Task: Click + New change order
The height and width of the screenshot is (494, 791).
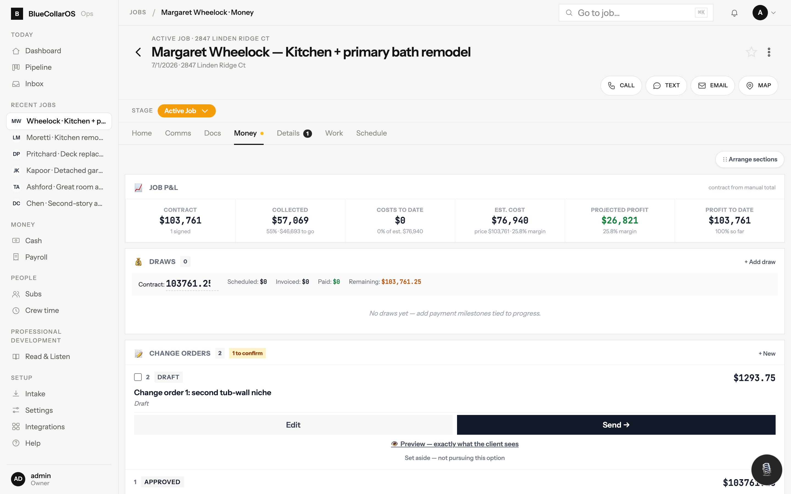Action: coord(767,353)
